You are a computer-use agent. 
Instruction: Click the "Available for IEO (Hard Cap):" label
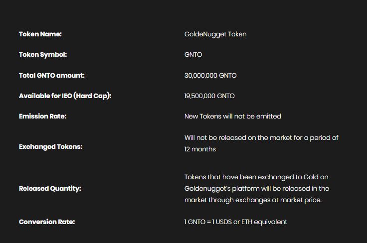[65, 96]
